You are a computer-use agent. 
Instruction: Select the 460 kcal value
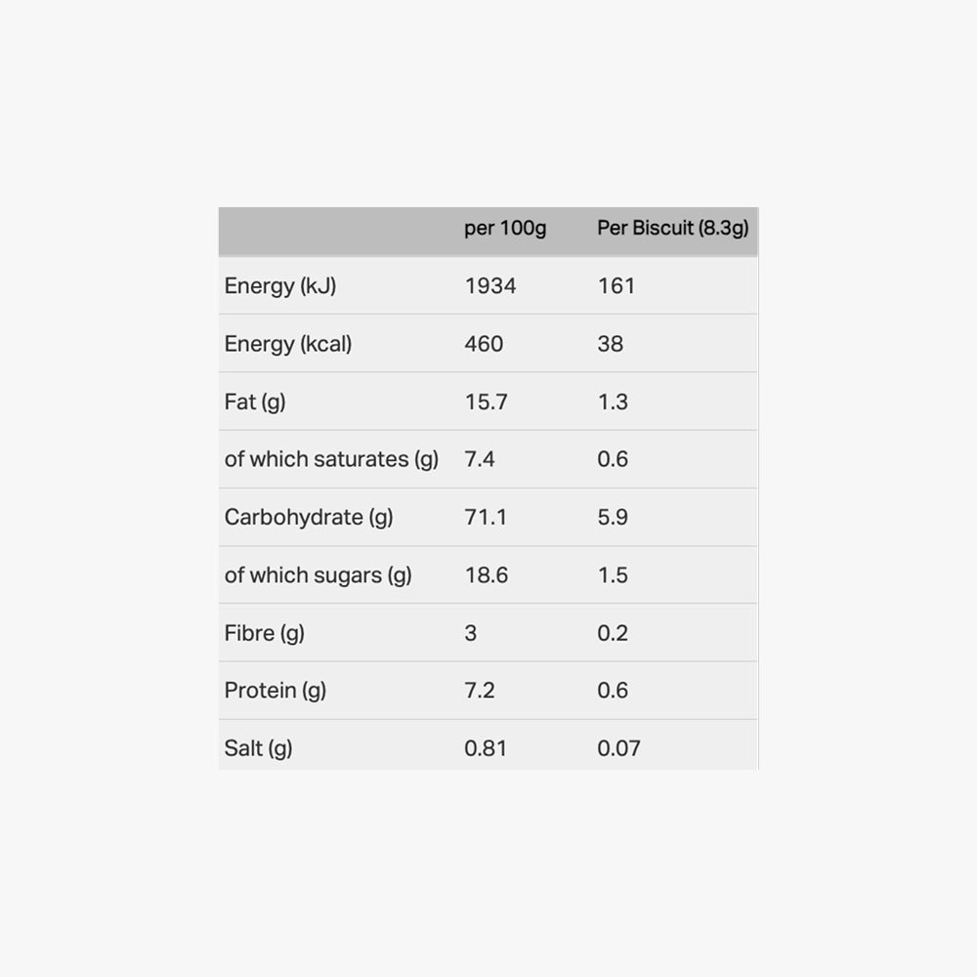(484, 344)
